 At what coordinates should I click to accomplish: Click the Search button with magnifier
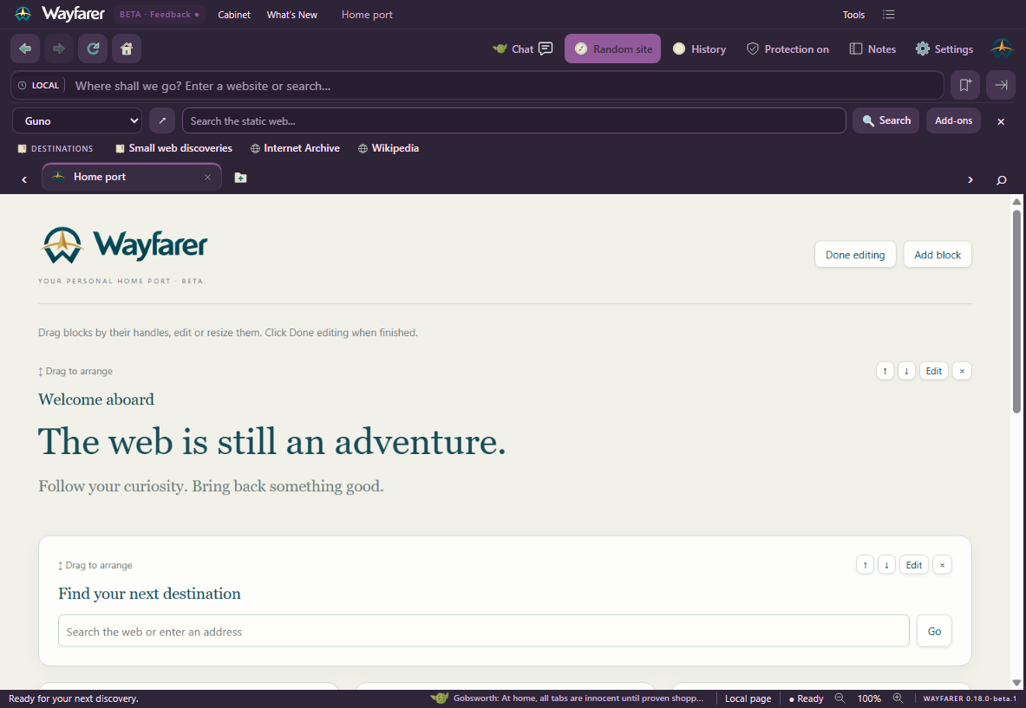click(886, 121)
